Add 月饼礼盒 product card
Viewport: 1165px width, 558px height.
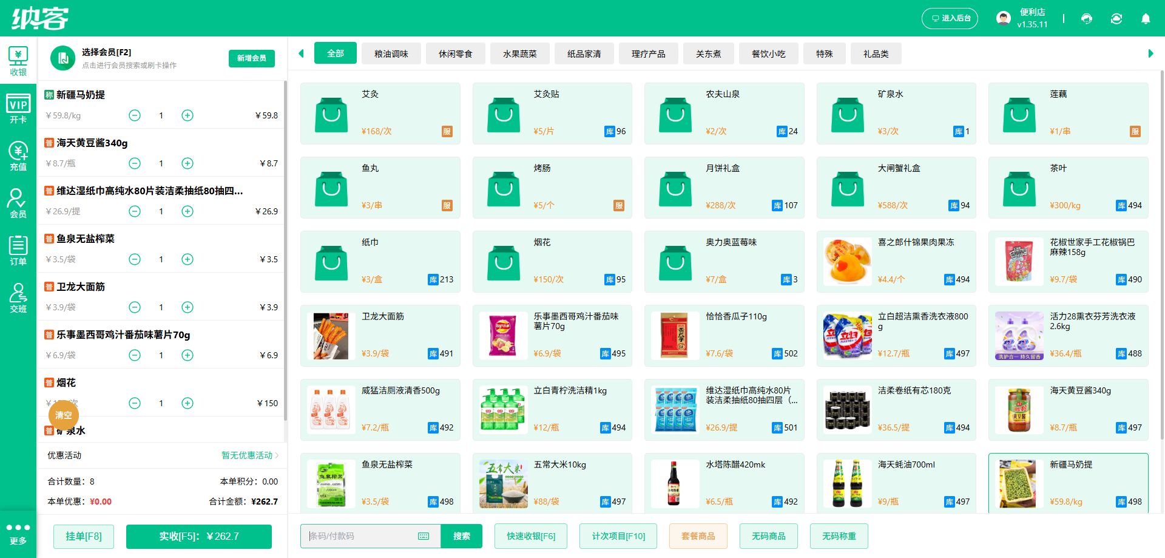pos(724,188)
